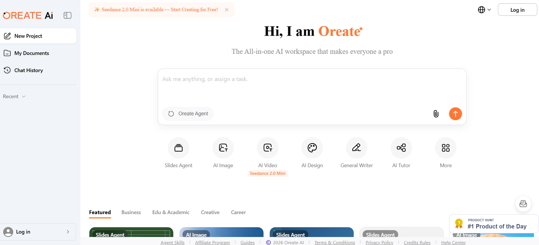Open the language globe dropdown
This screenshot has height=245, width=539.
(484, 10)
